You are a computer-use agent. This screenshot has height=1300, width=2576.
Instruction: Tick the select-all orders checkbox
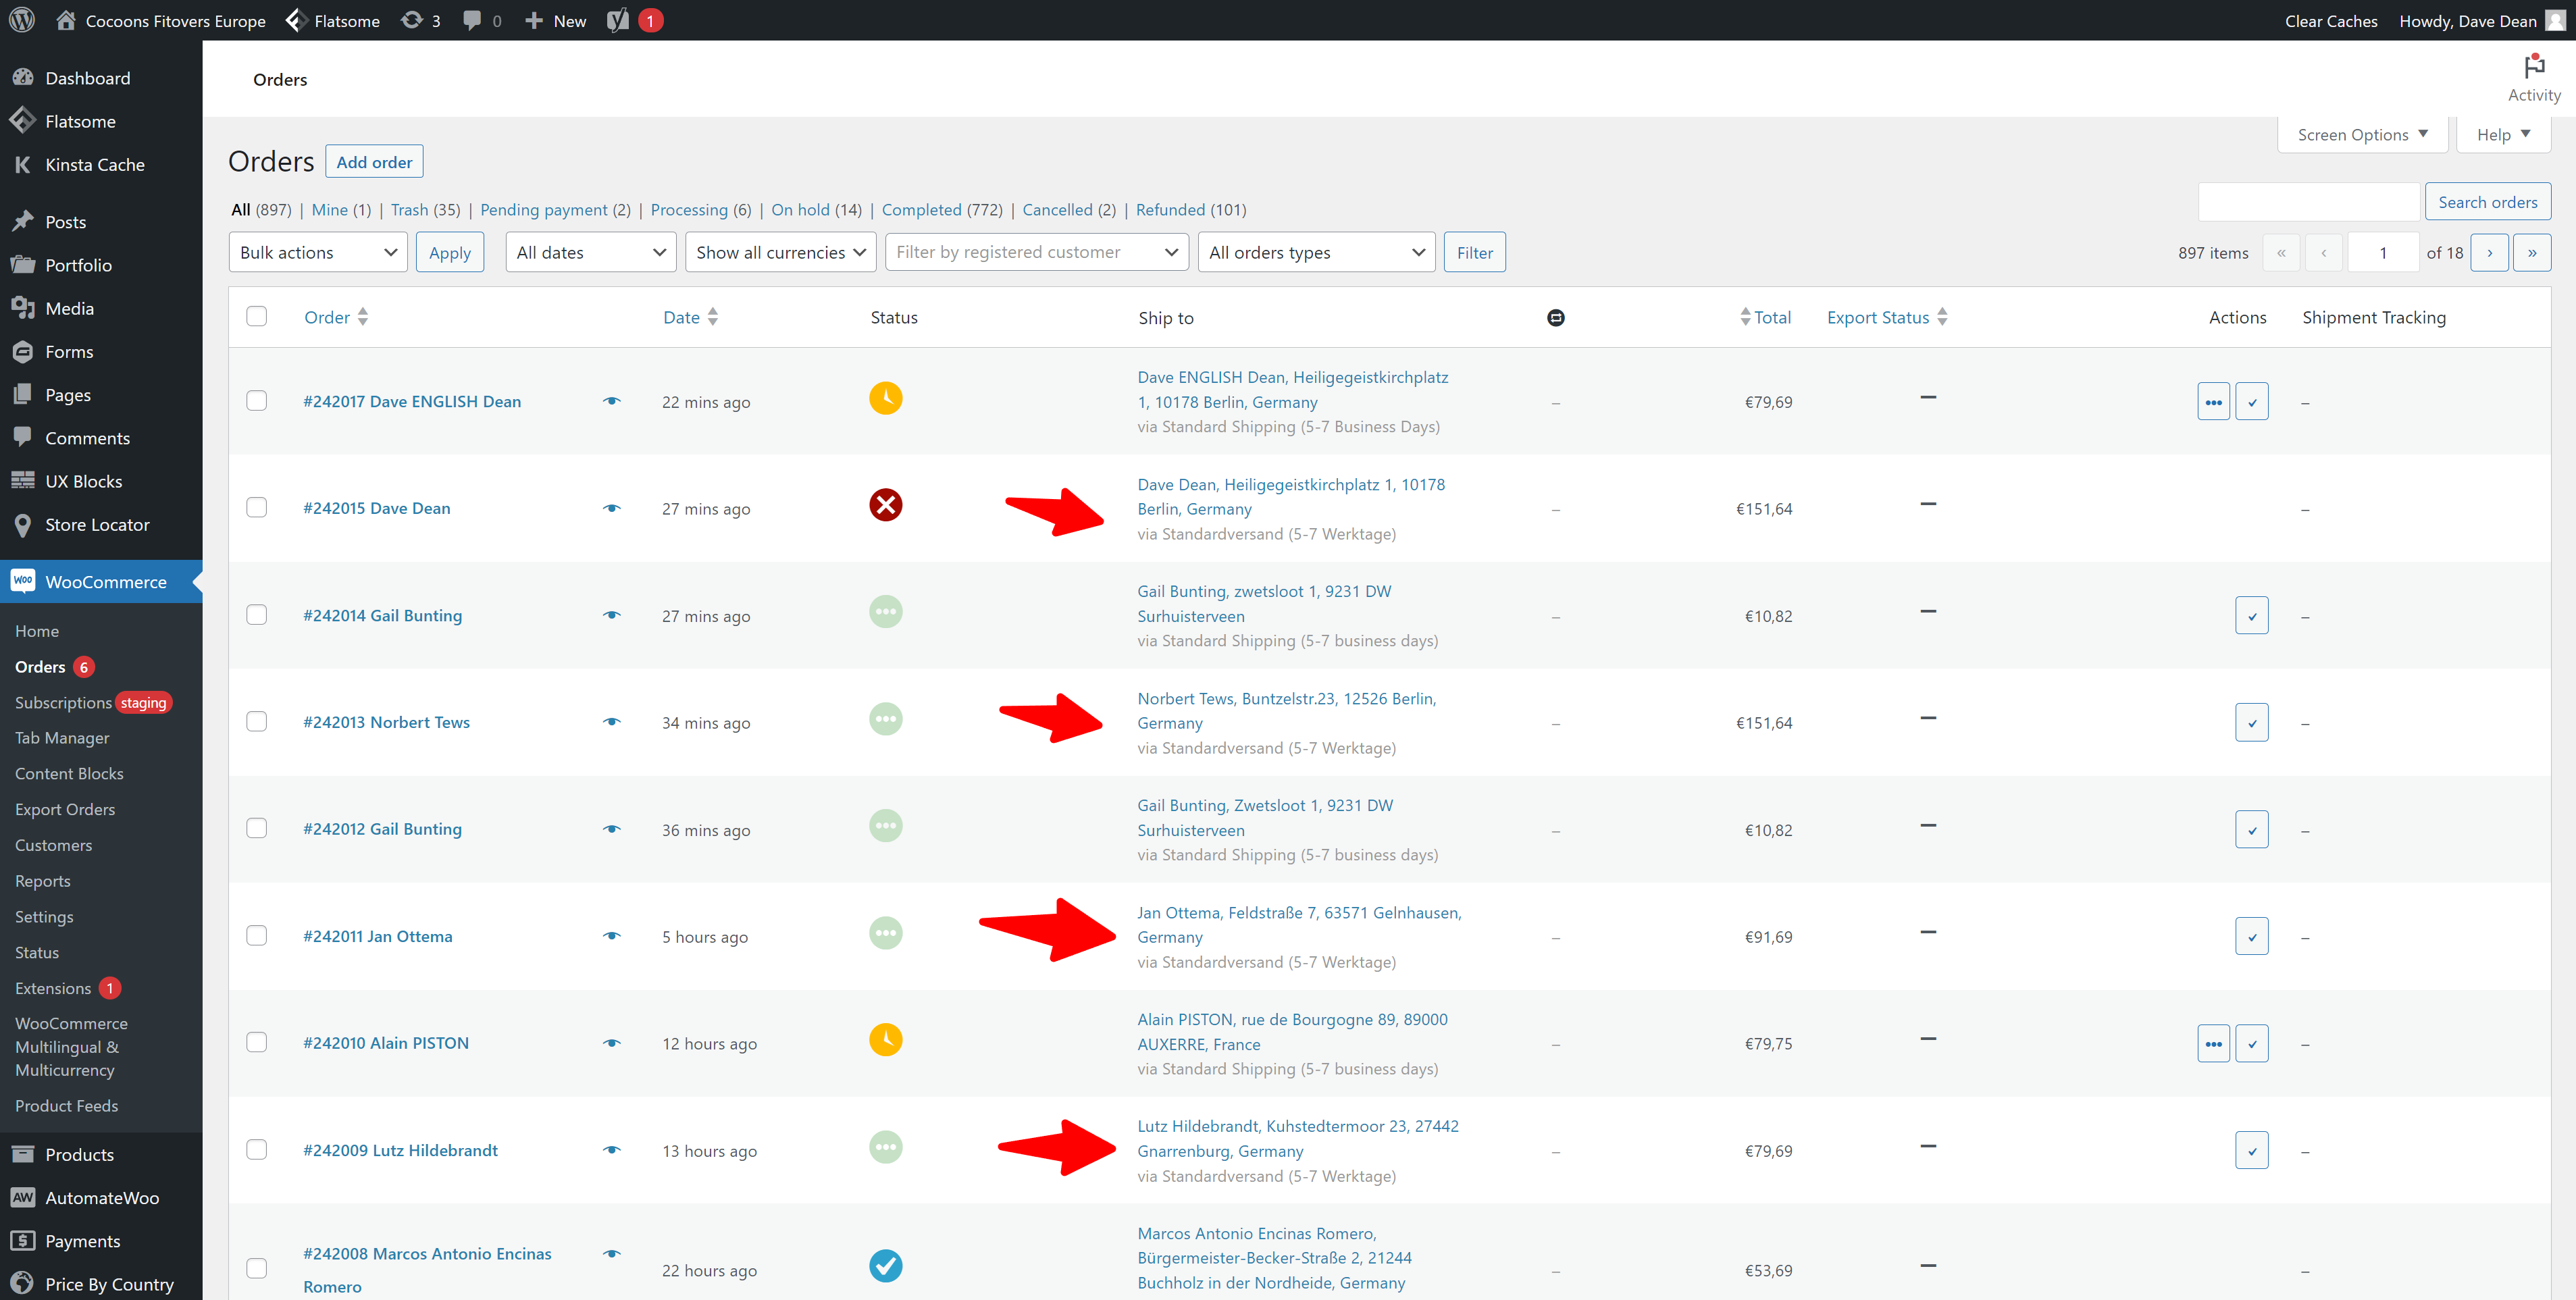point(257,317)
